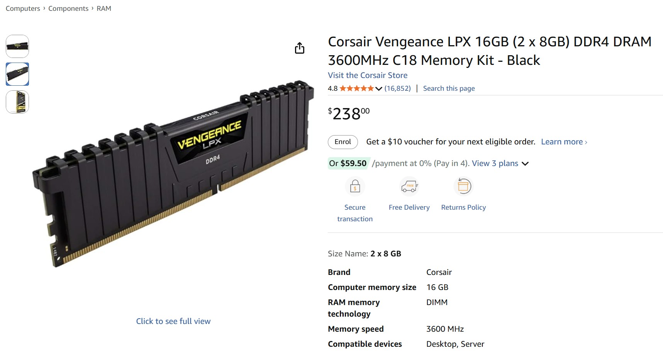663x351 pixels.
Task: Click the orange star rating icons
Action: point(356,88)
